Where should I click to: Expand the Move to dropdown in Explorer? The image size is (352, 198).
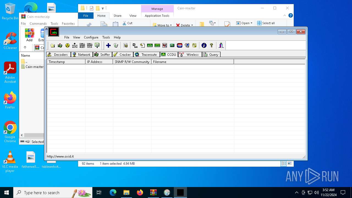pyautogui.click(x=162, y=25)
